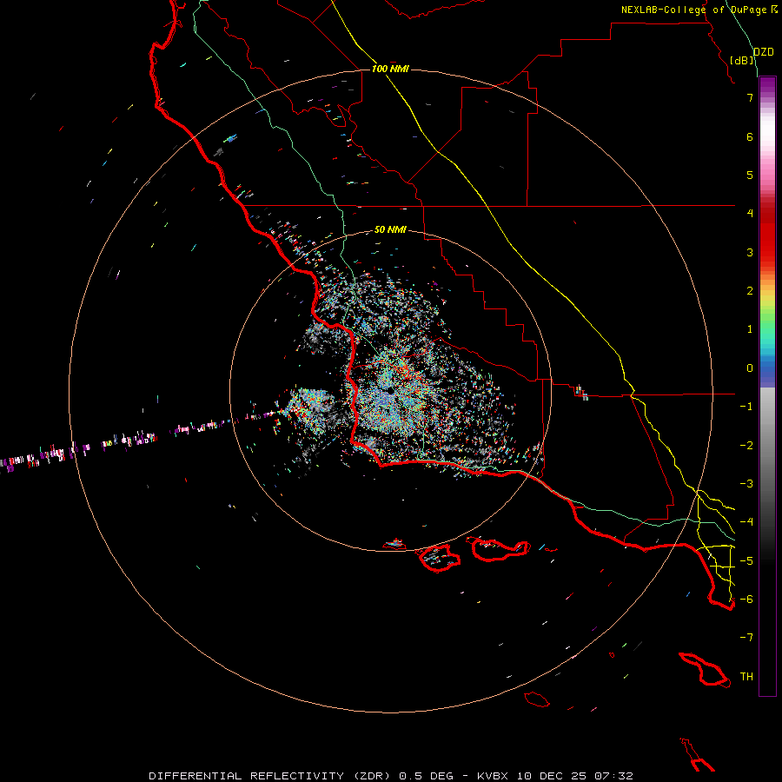Click the [dB] unit label
This screenshot has height=782, width=782.
click(742, 60)
